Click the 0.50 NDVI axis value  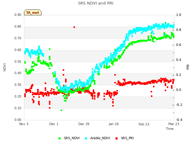click(x=18, y=61)
